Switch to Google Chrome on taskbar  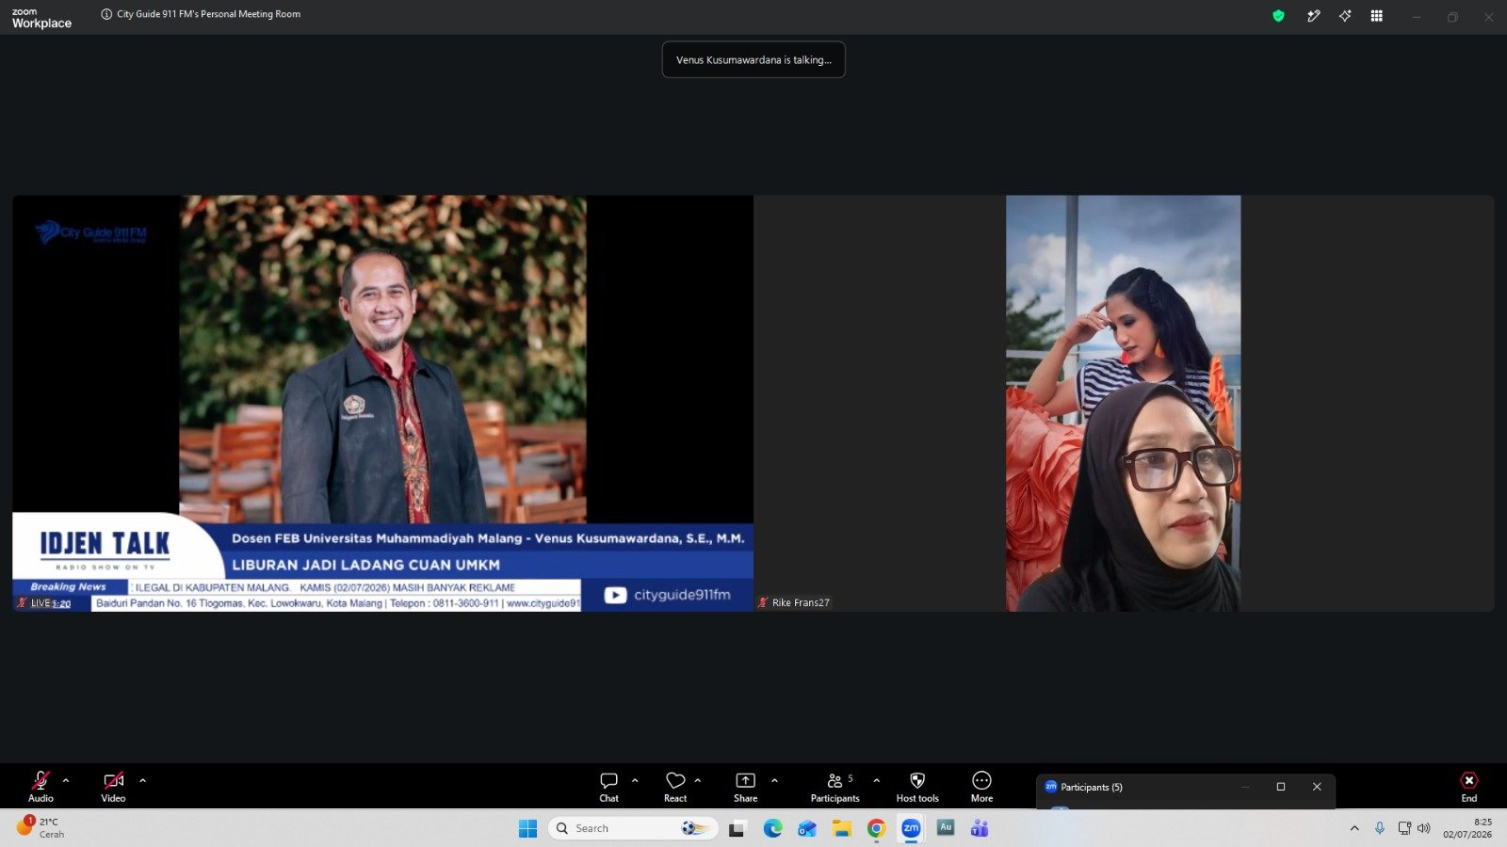(876, 828)
